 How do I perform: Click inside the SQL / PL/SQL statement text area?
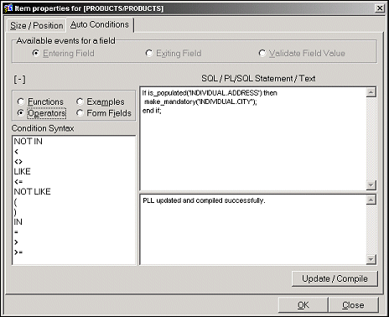tap(253, 138)
